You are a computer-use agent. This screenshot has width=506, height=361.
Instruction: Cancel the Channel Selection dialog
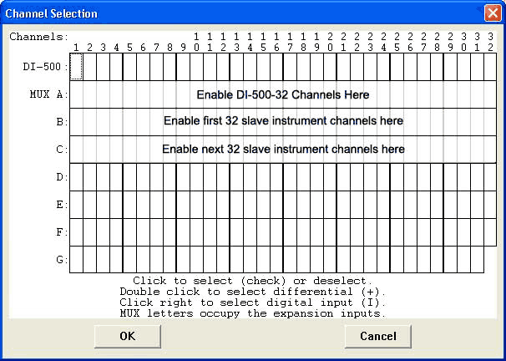point(378,336)
